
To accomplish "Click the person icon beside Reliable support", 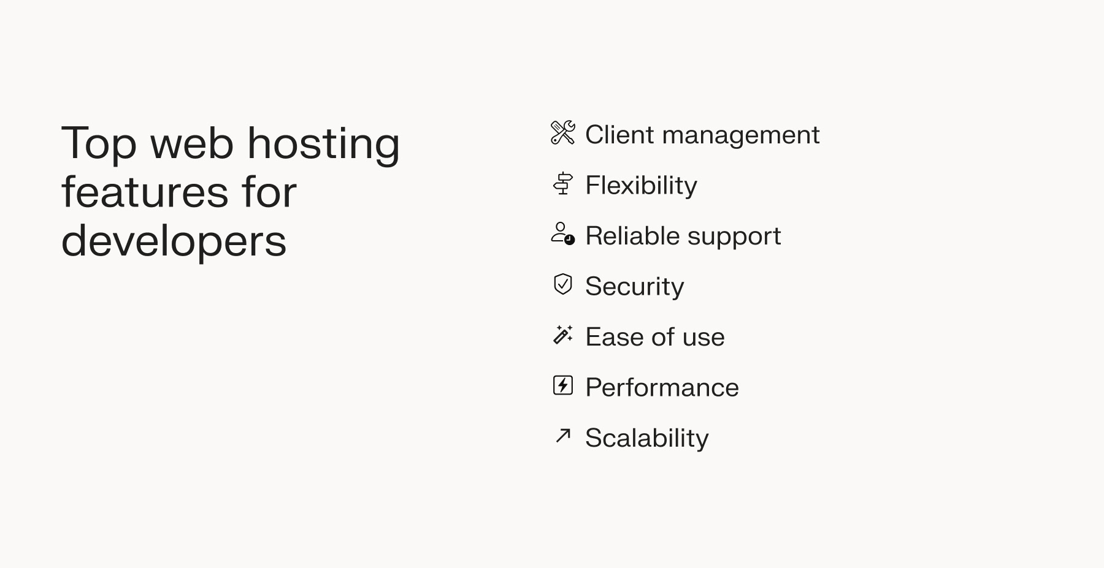I will (x=562, y=234).
